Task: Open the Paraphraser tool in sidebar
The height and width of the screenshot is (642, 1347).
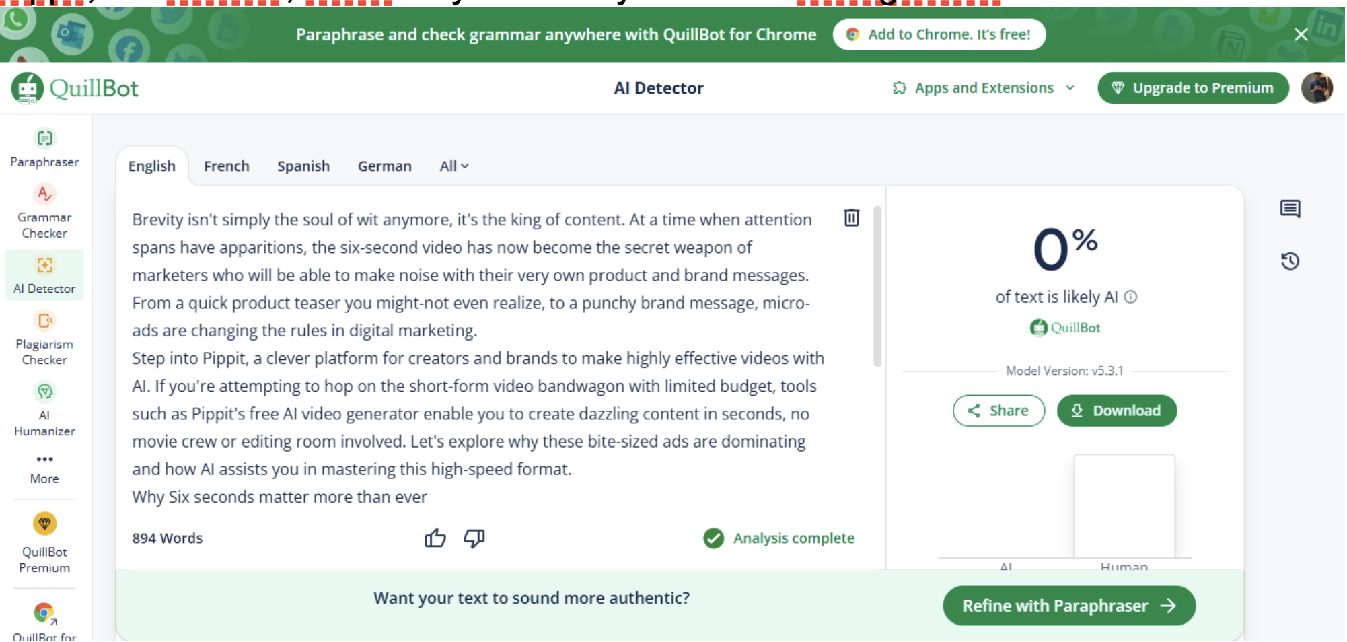Action: (x=44, y=147)
